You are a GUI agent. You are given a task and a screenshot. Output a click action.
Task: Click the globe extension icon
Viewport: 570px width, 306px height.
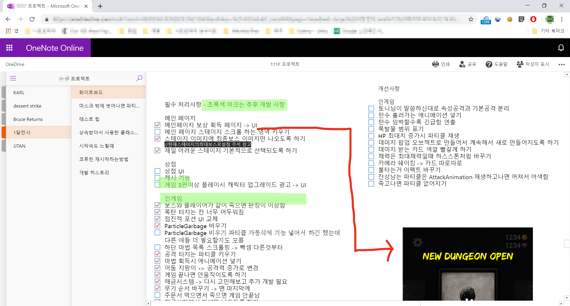point(498,19)
